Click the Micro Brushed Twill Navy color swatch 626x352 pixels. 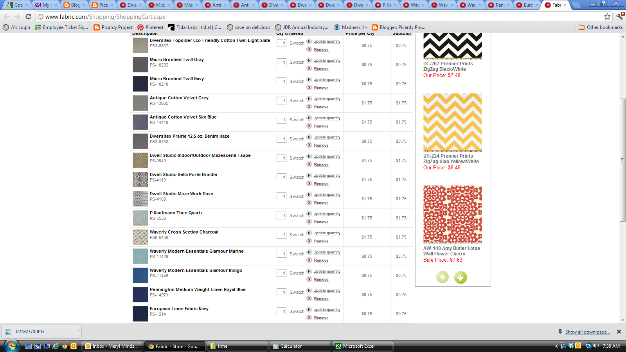click(x=140, y=84)
